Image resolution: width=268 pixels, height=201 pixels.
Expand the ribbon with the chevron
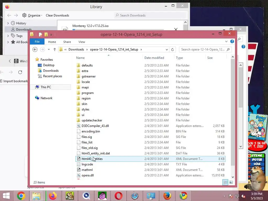(x=226, y=42)
